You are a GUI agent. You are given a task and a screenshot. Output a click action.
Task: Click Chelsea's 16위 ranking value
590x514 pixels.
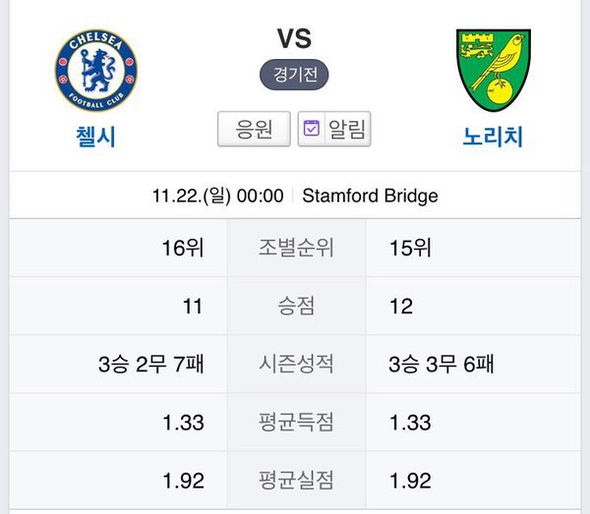tap(183, 249)
